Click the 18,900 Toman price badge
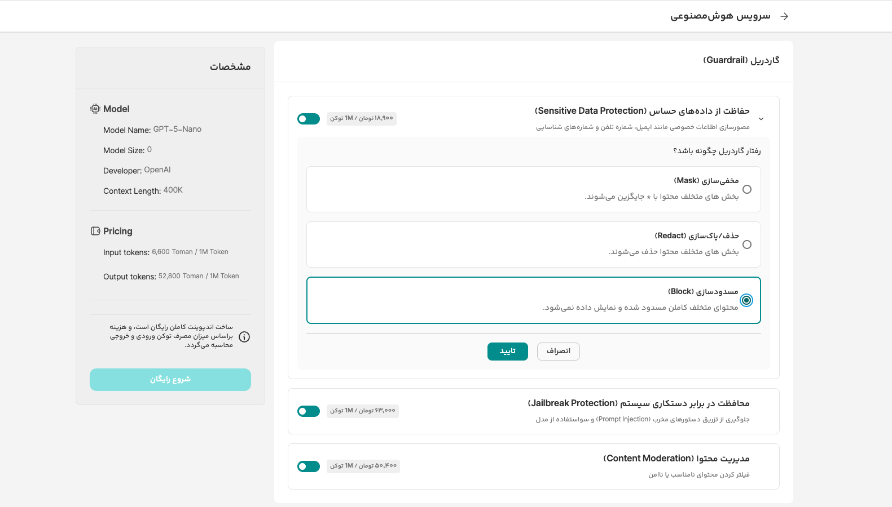 coord(362,118)
